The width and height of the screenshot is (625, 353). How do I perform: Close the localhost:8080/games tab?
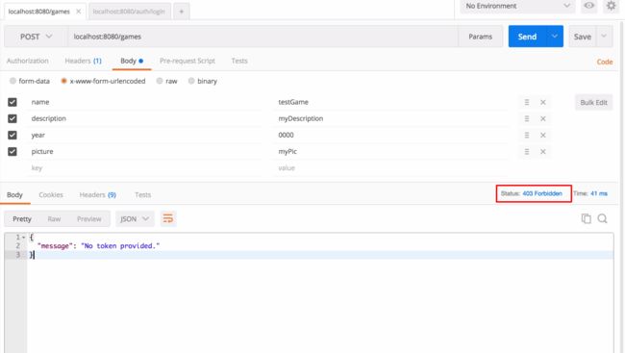point(79,12)
